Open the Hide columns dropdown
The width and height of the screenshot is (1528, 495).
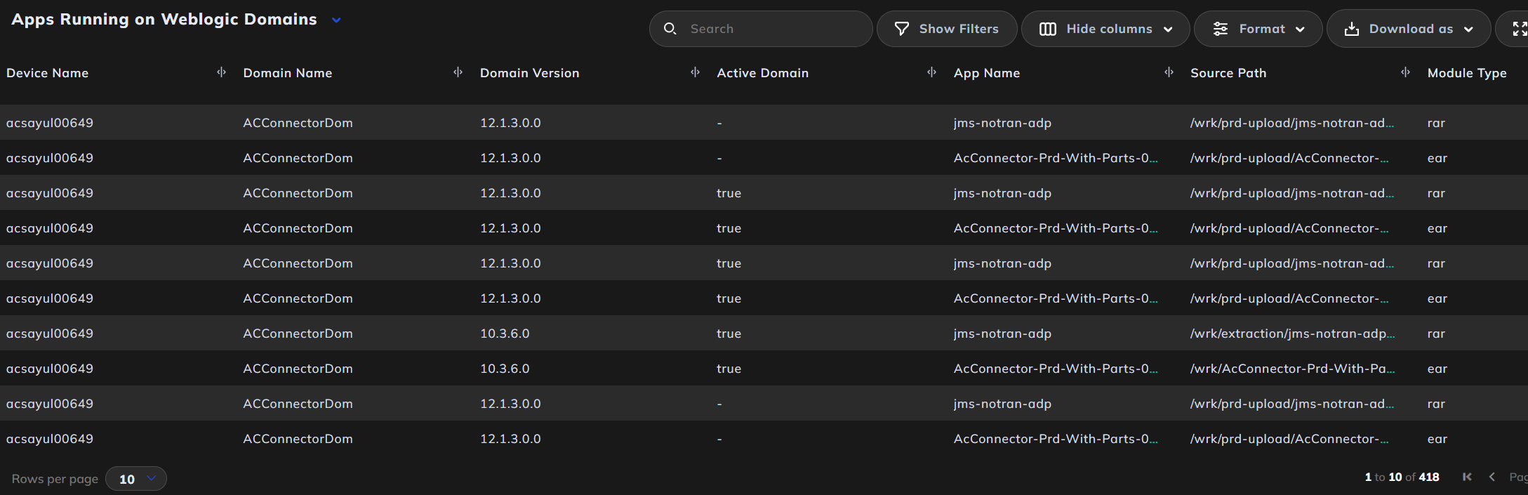pyautogui.click(x=1105, y=29)
